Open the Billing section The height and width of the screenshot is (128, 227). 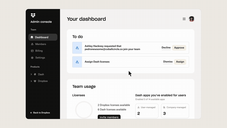pos(39,51)
